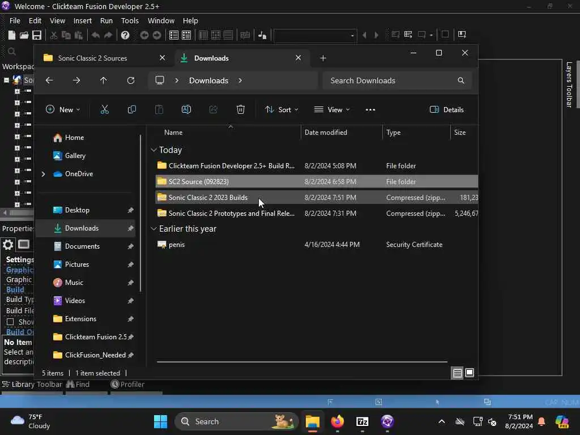Open the Insert menu

[x=83, y=21]
